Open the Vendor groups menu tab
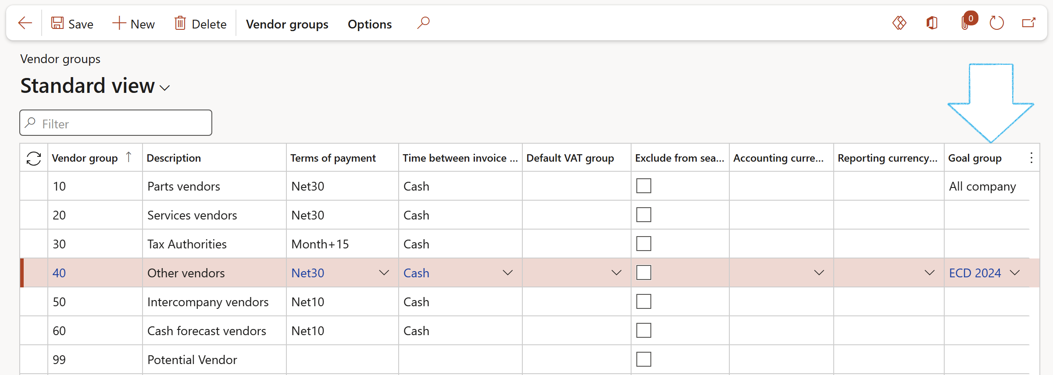1053x375 pixels. (287, 24)
